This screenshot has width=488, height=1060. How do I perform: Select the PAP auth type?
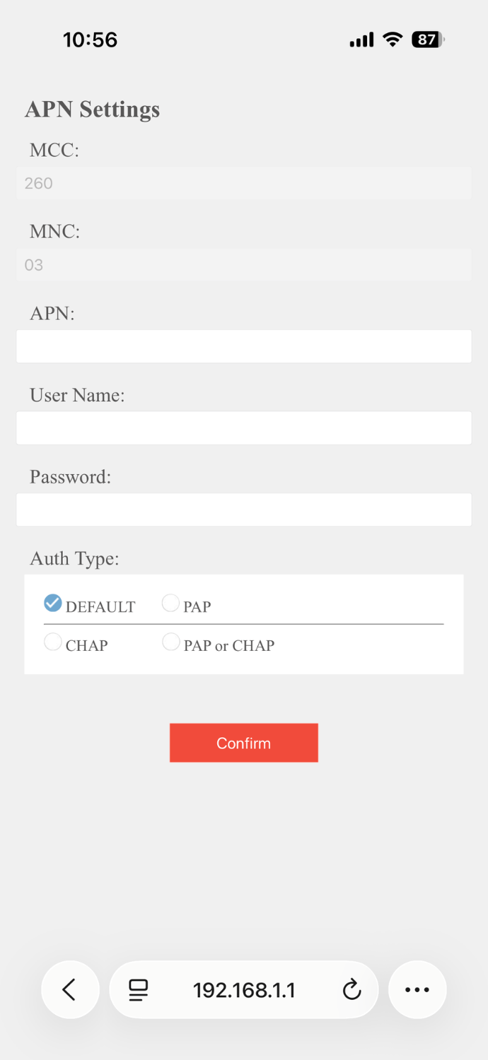click(170, 603)
